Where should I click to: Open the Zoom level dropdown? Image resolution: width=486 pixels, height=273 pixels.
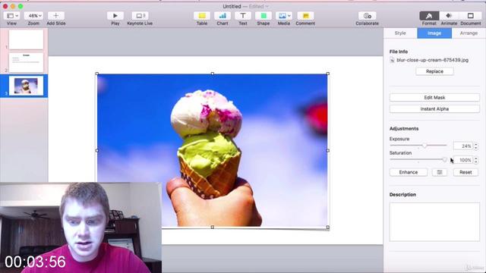tap(33, 16)
